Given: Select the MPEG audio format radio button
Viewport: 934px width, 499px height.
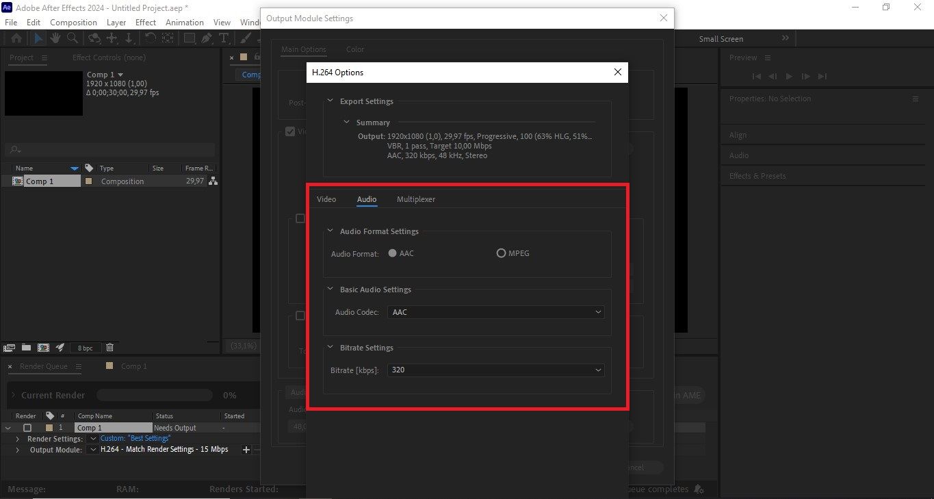Looking at the screenshot, I should (x=501, y=253).
